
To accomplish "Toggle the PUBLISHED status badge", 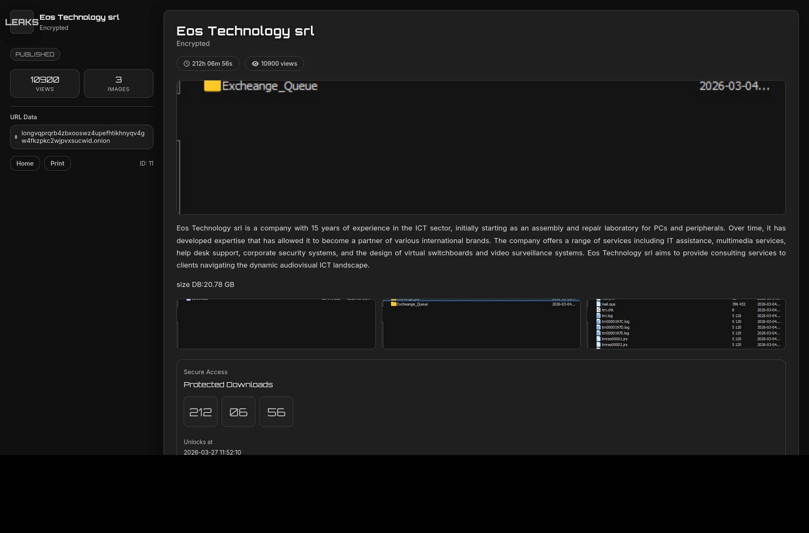I will click(35, 54).
